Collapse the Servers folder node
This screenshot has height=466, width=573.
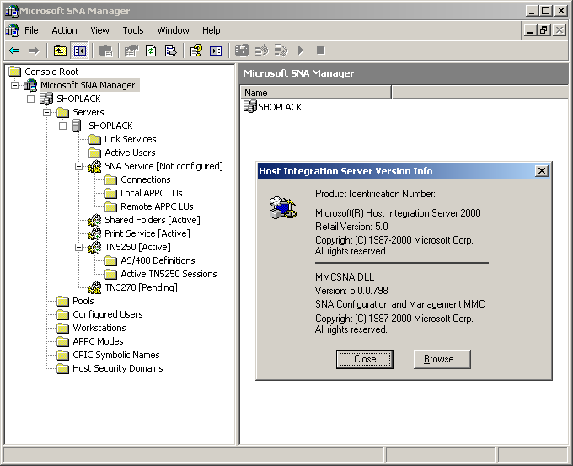(47, 112)
